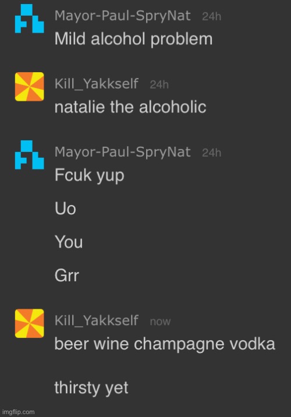Click the Kill_Yakkself username with the "now" timestamp

point(97,320)
